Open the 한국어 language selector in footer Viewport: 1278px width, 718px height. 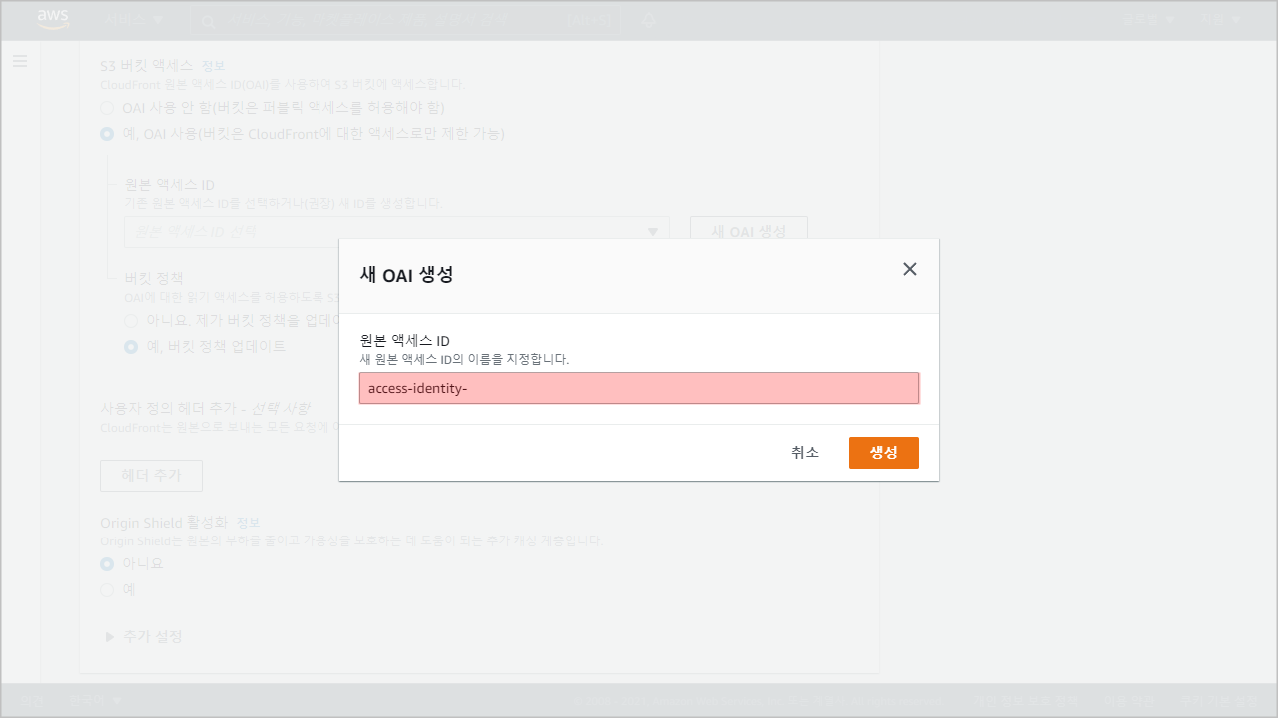pyautogui.click(x=95, y=701)
